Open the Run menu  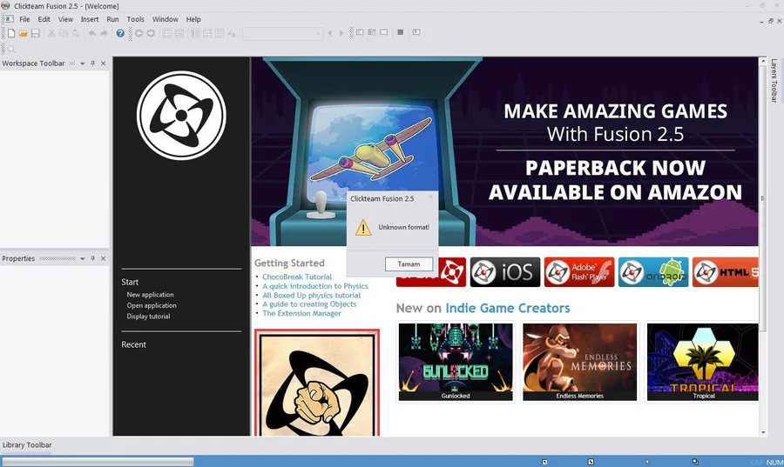[x=112, y=19]
